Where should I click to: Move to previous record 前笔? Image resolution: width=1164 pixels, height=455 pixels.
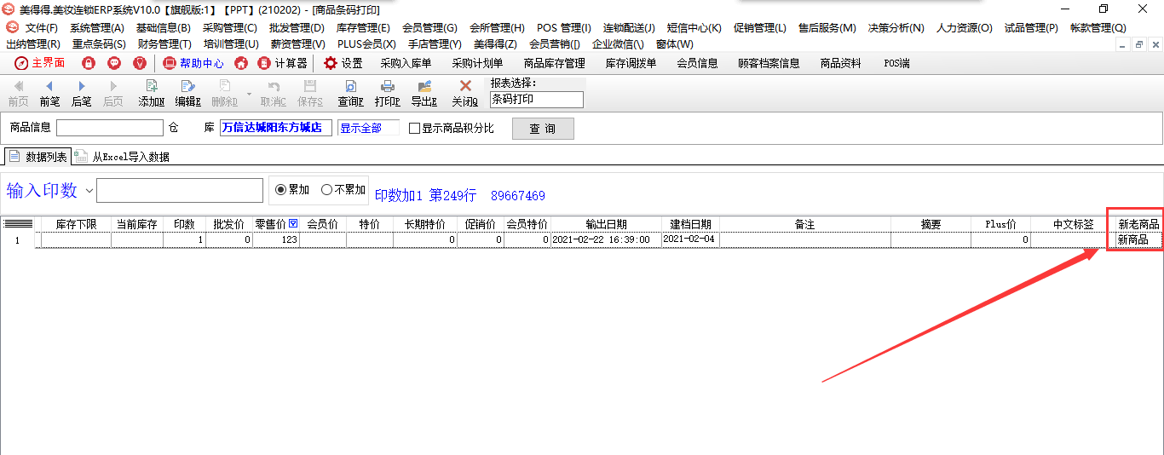pos(49,94)
